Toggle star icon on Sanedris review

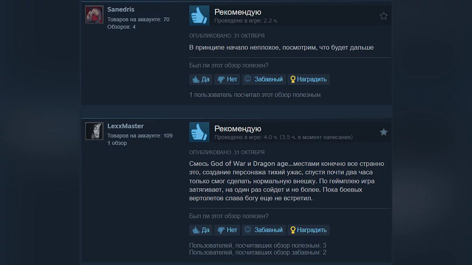click(x=383, y=16)
